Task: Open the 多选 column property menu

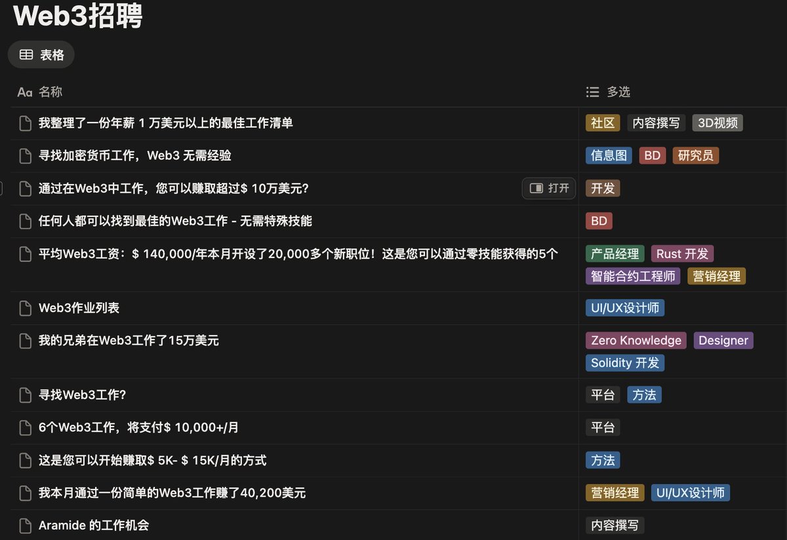Action: pos(616,92)
